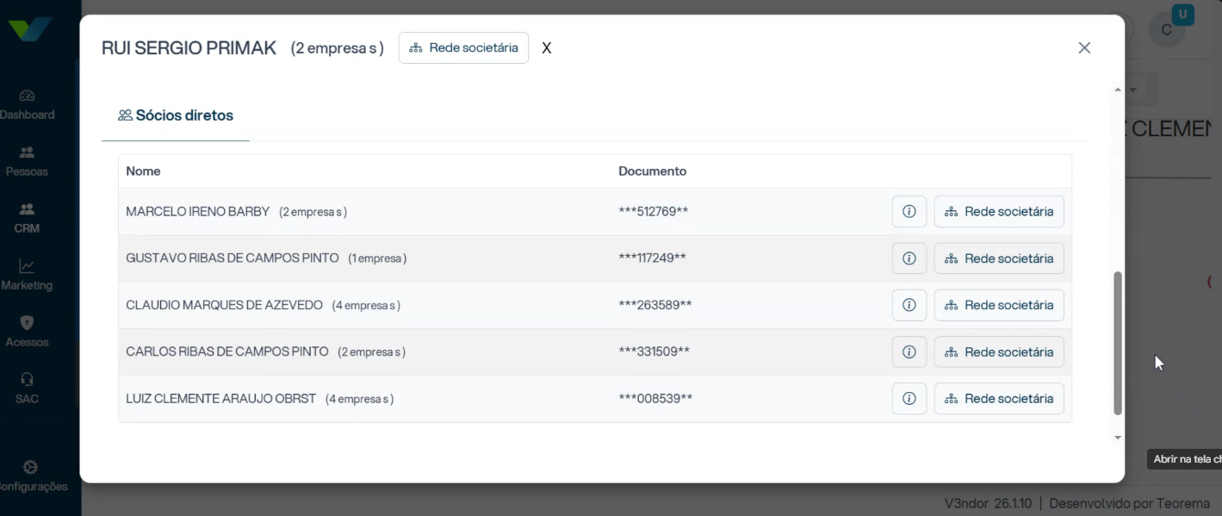1222x516 pixels.
Task: Show info for CLAUDIO MARQUES DE AZEVEDO
Action: coord(909,305)
